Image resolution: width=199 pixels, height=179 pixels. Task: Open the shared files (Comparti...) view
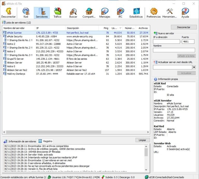(x=89, y=13)
